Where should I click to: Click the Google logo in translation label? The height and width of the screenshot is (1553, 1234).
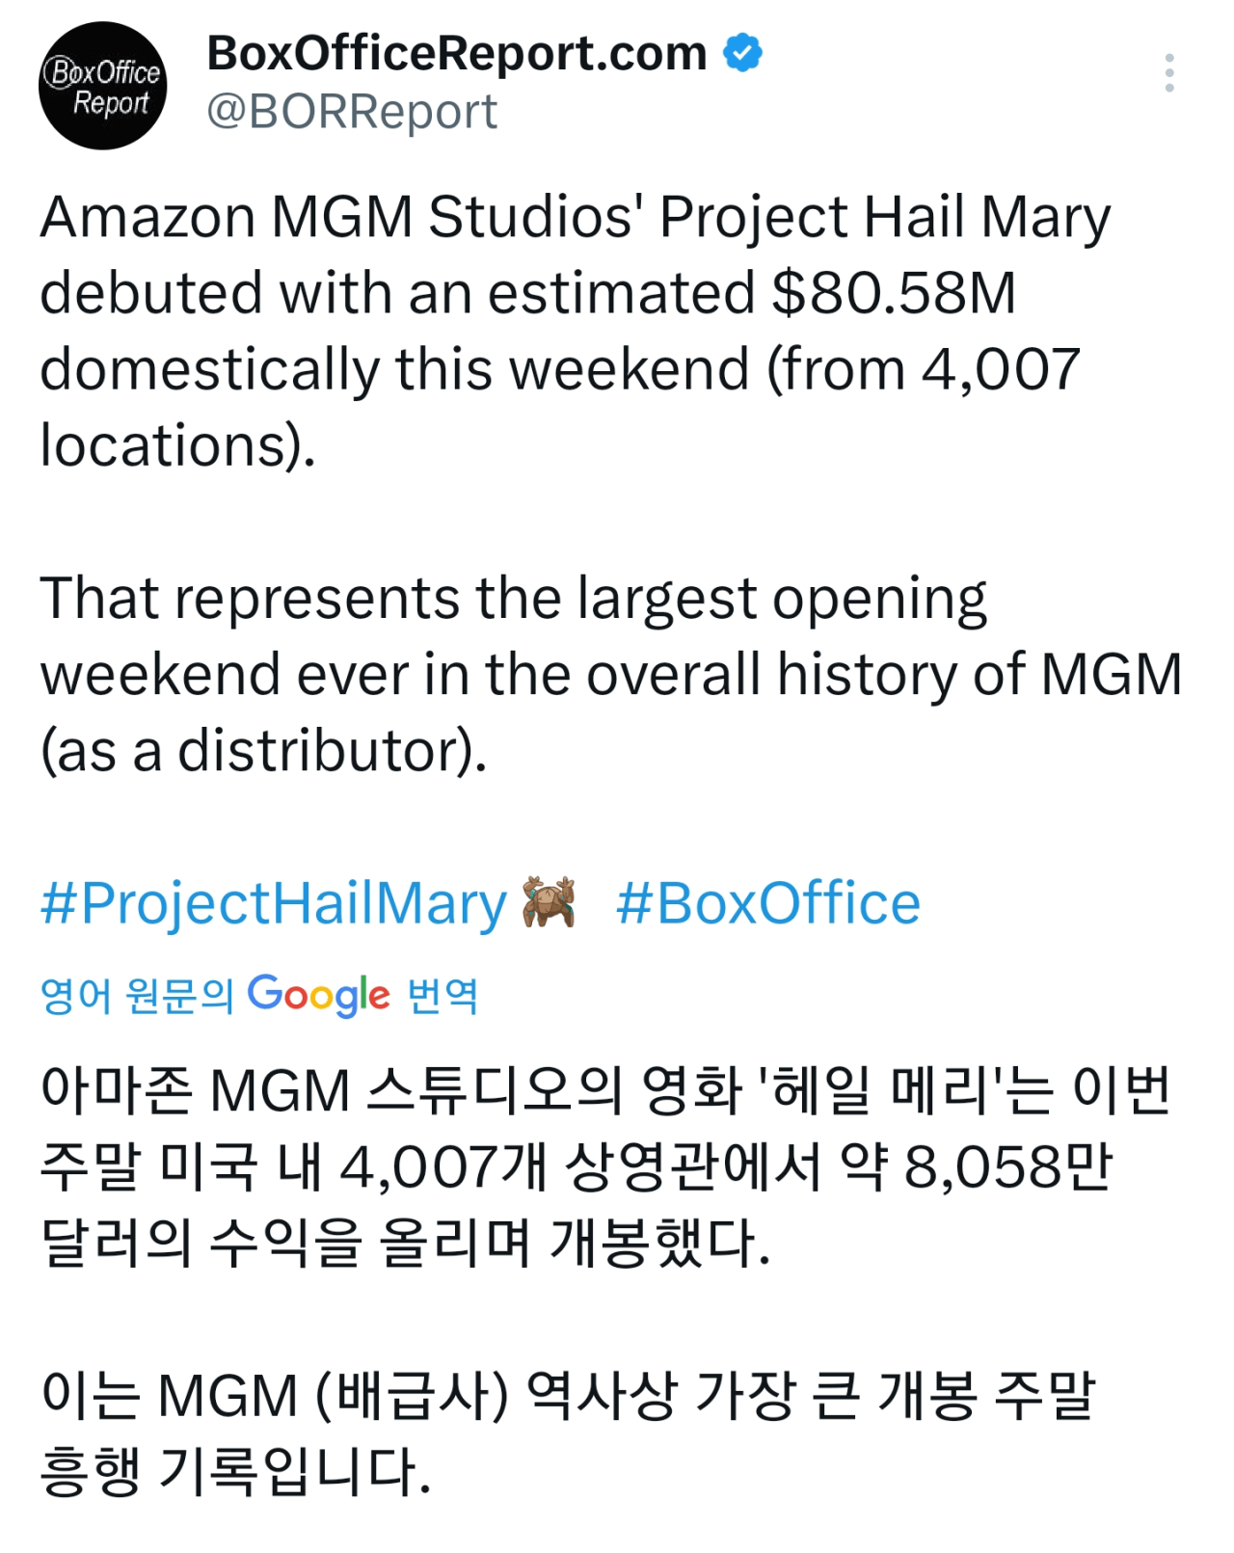pos(319,995)
